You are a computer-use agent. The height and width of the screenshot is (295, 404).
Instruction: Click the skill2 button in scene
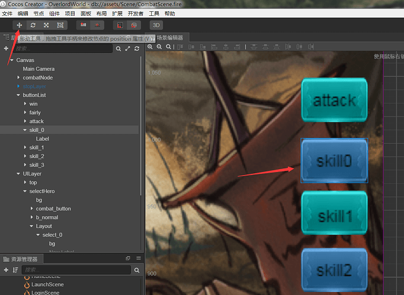tap(334, 270)
